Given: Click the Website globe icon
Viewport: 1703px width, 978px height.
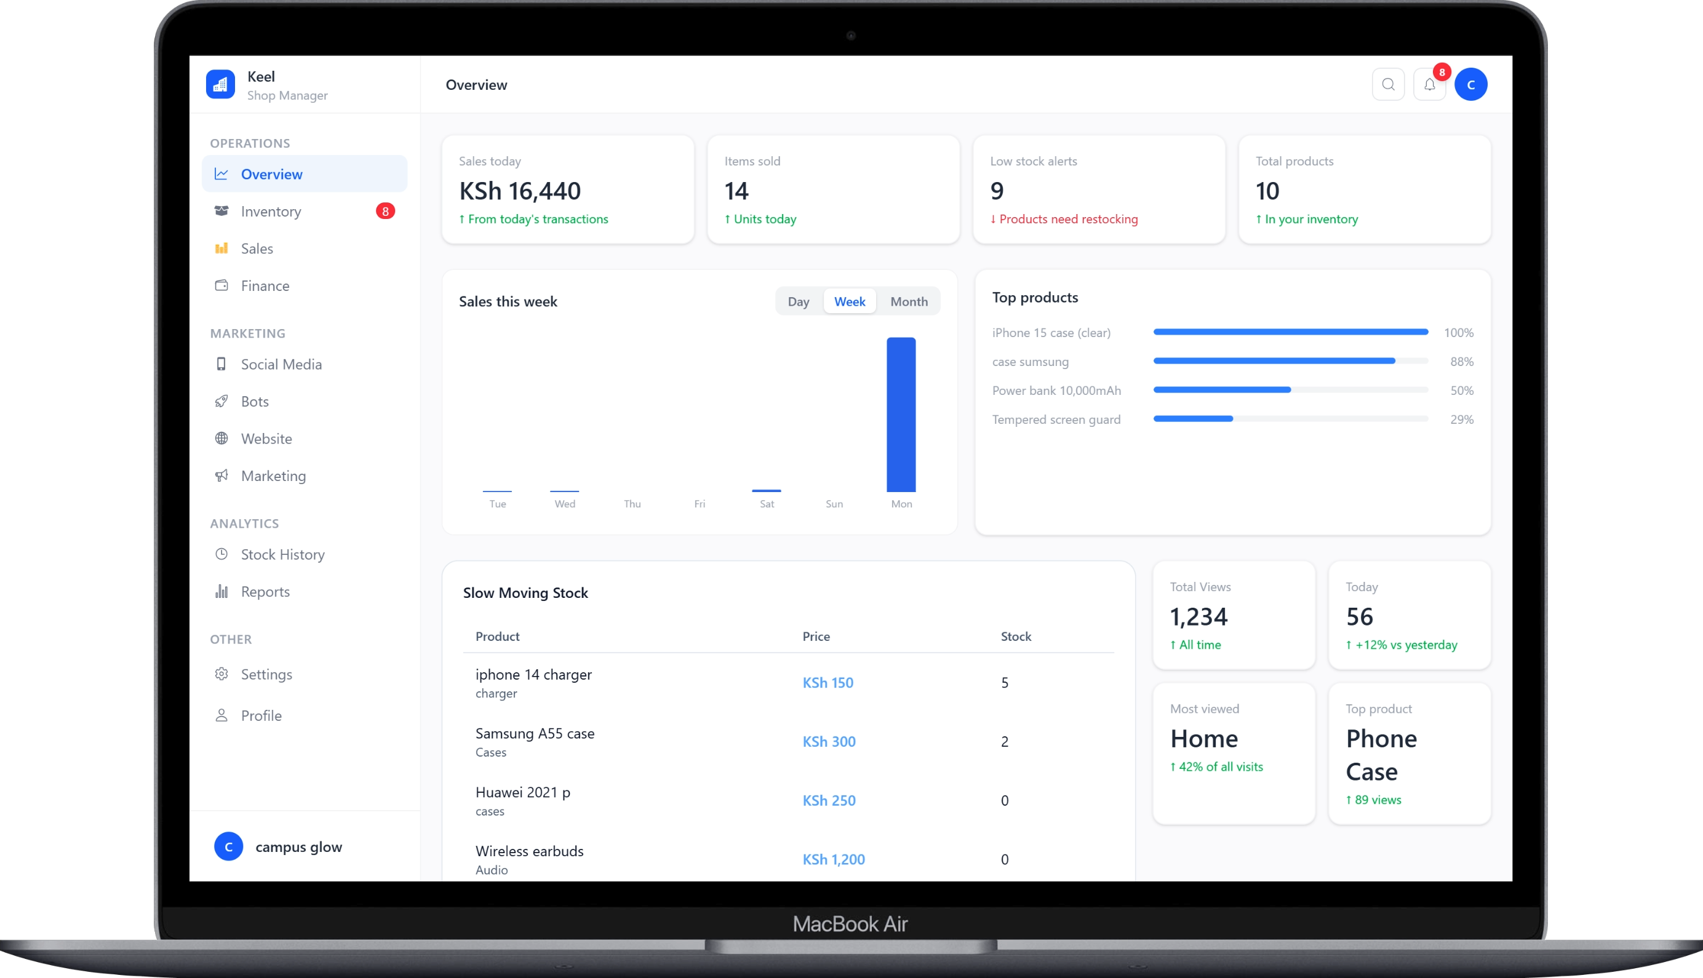Looking at the screenshot, I should pyautogui.click(x=221, y=439).
